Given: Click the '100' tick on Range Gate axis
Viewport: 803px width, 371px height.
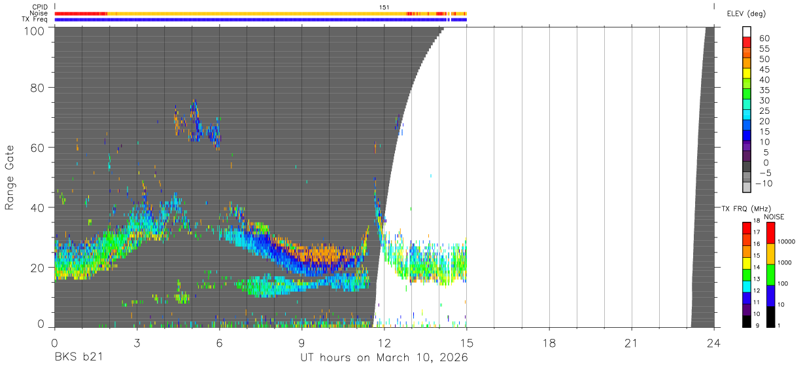Looking at the screenshot, I should tap(35, 30).
